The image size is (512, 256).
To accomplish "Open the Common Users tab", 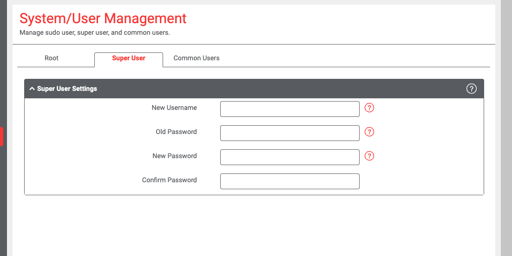I will pyautogui.click(x=197, y=58).
